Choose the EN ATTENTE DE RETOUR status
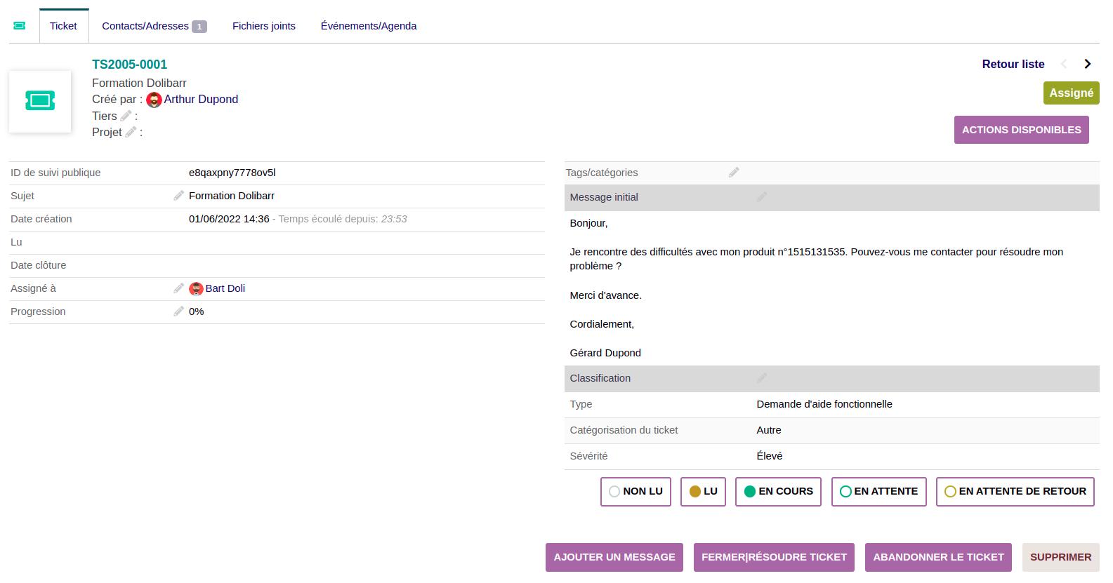 (x=1015, y=492)
